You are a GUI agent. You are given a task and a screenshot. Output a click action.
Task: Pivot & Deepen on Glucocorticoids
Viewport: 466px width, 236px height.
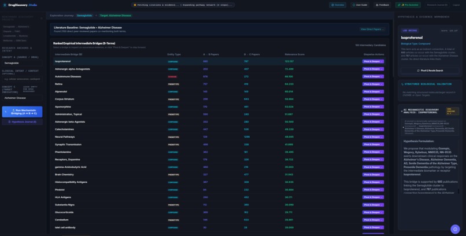(x=373, y=212)
